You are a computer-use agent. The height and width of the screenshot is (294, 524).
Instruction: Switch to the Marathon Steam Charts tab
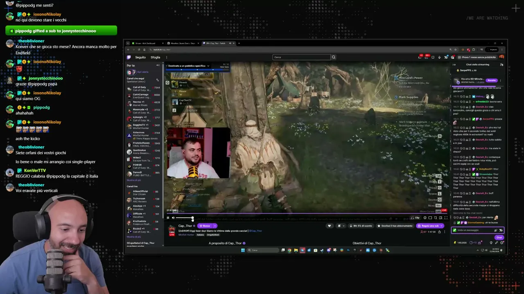click(183, 43)
